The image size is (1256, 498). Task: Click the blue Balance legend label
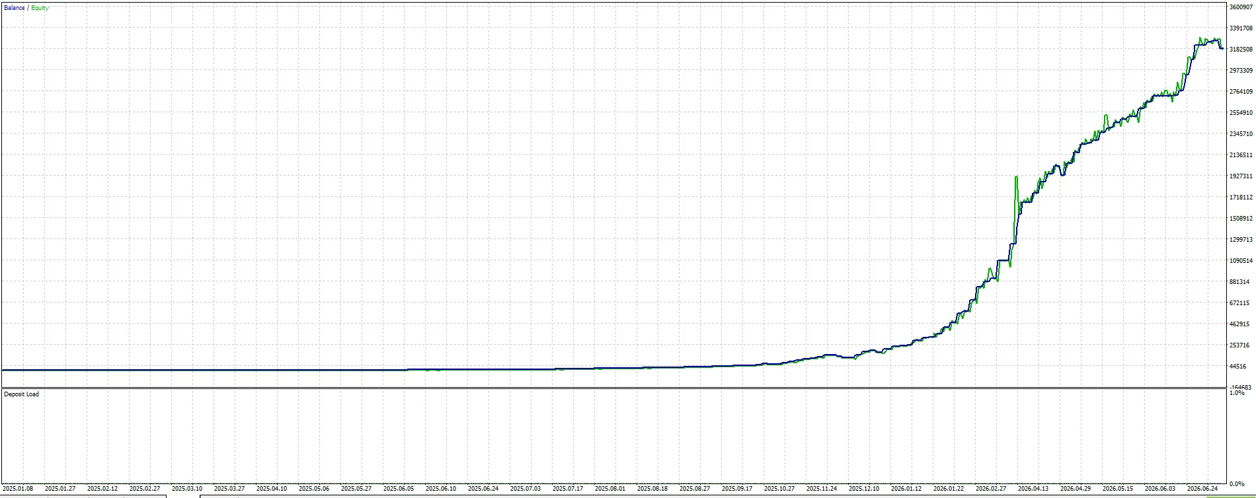[x=15, y=8]
